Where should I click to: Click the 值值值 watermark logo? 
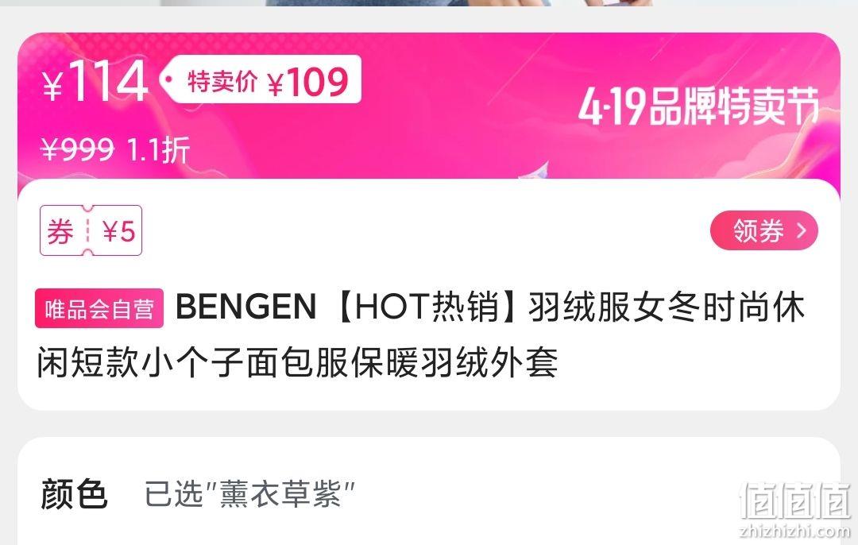pos(794,501)
